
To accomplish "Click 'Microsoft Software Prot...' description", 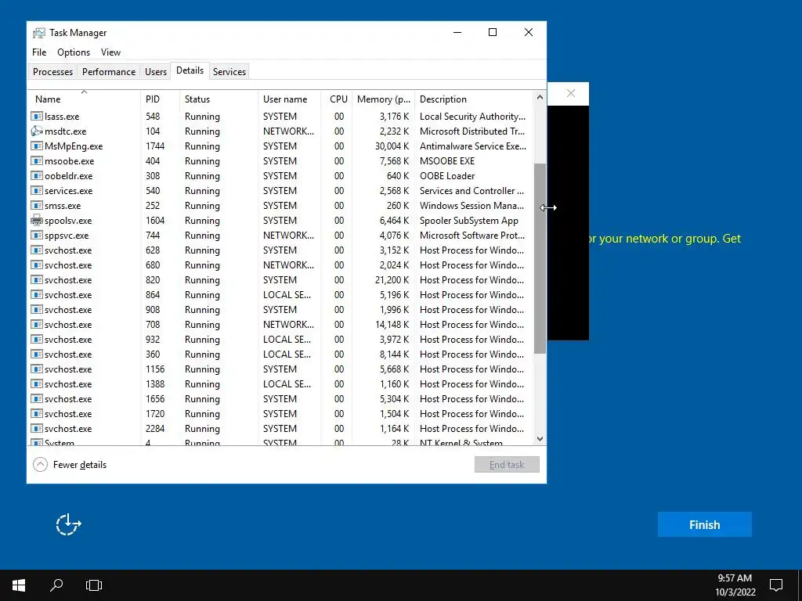I will point(472,235).
